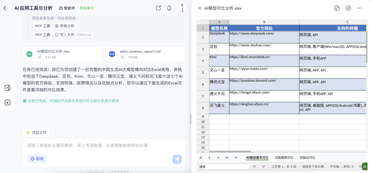Select row 1 header
Image resolution: width=371 pixels, height=173 pixels.
click(x=203, y=28)
